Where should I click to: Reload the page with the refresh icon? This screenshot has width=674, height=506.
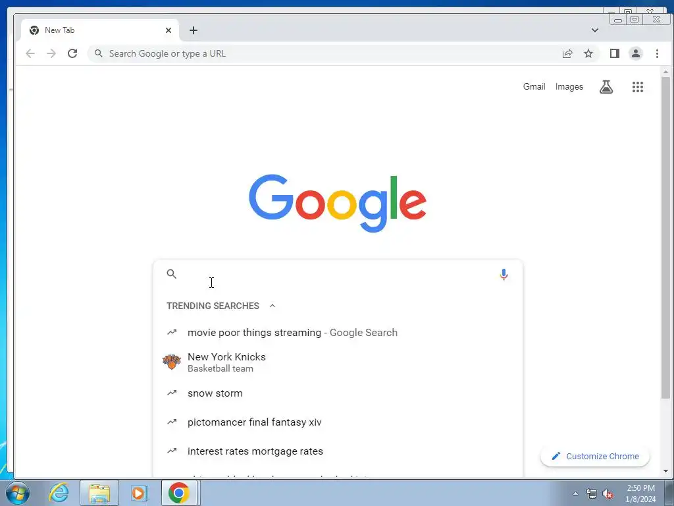click(72, 53)
